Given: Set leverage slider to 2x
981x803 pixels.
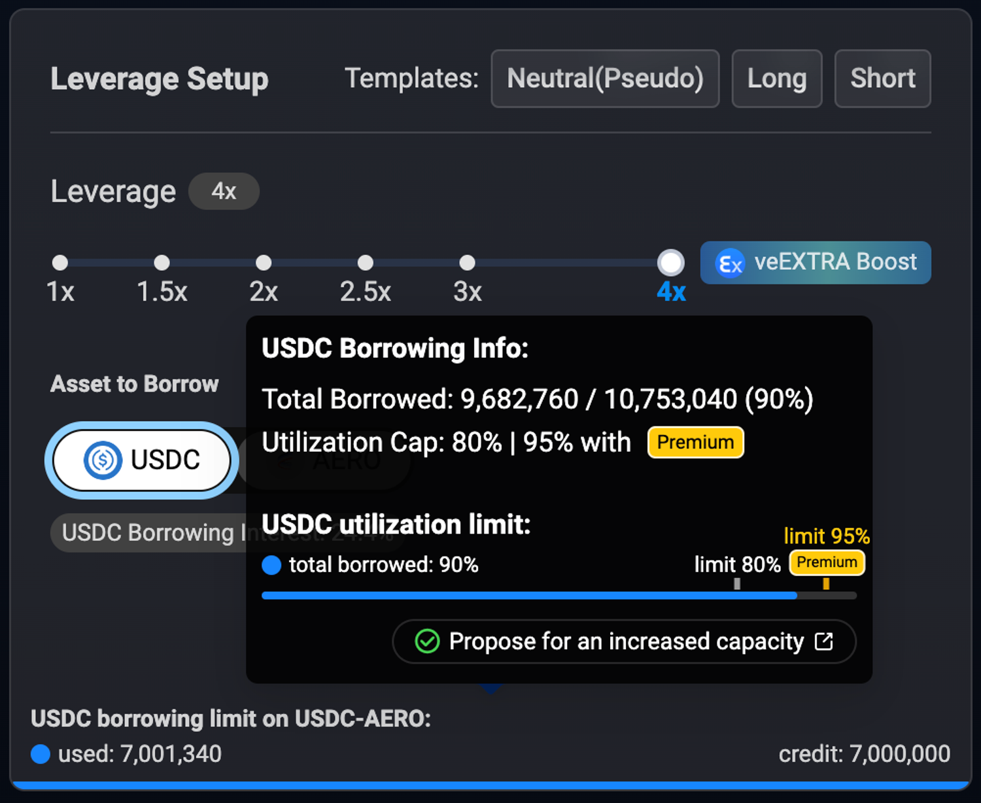Looking at the screenshot, I should click(x=264, y=263).
